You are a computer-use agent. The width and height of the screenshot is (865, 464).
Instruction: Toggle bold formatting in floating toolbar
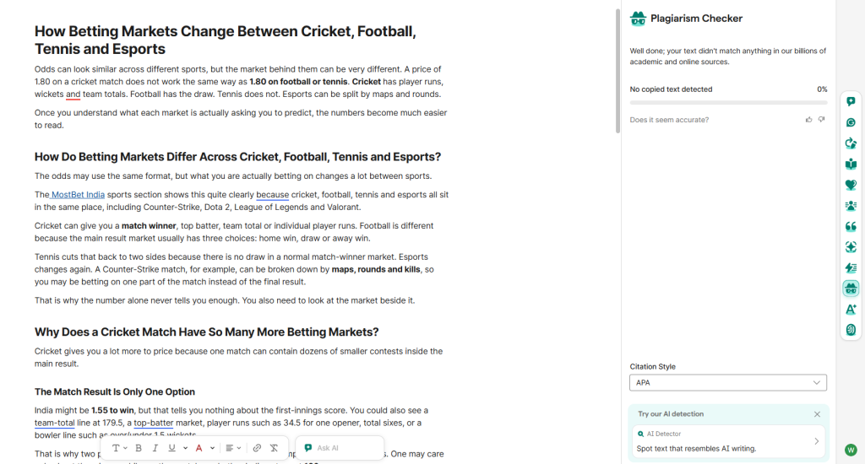tap(139, 448)
